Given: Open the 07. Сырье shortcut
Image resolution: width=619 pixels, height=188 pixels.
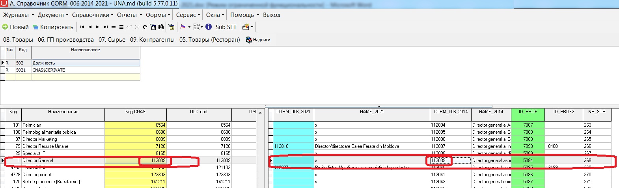Looking at the screenshot, I should point(112,40).
